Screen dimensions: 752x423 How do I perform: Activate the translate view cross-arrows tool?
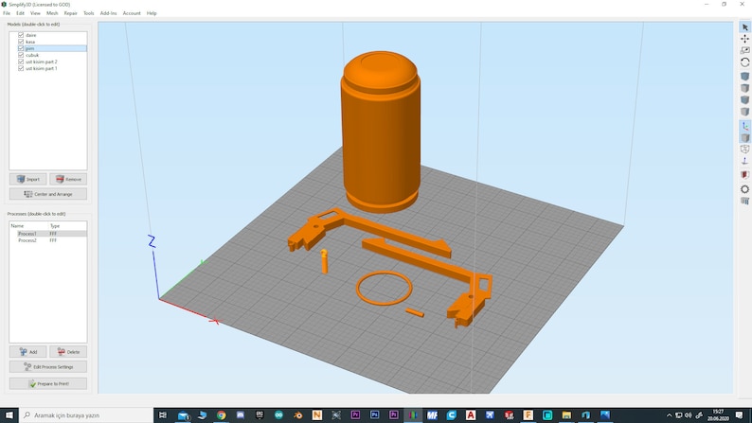(x=744, y=39)
